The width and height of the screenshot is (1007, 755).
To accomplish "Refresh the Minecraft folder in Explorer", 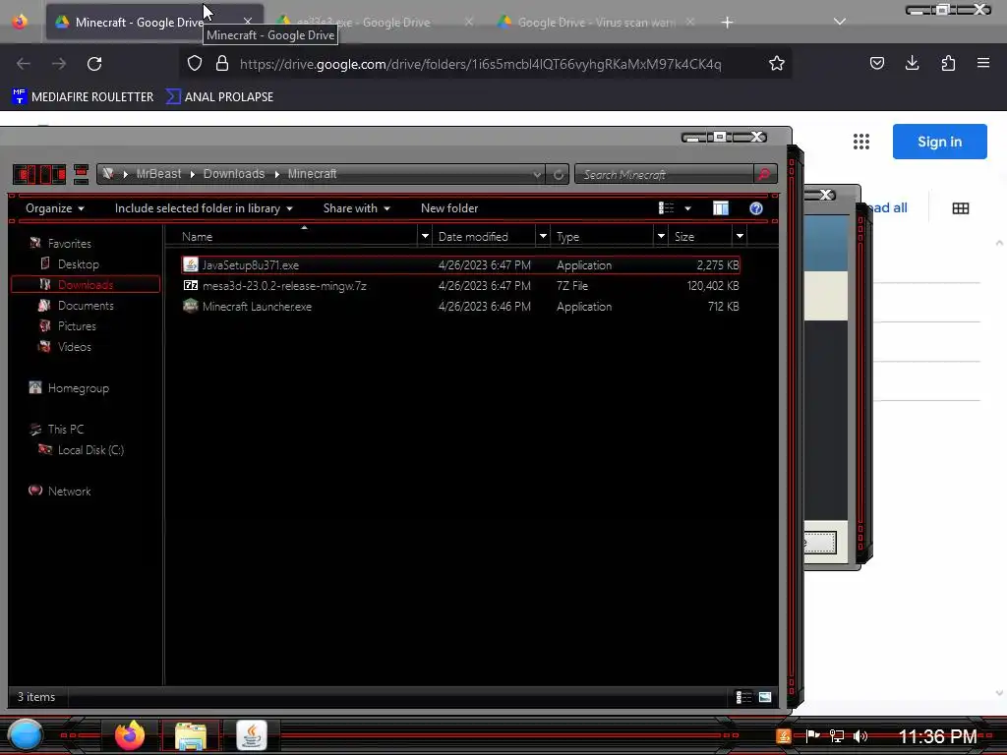I will click(559, 174).
